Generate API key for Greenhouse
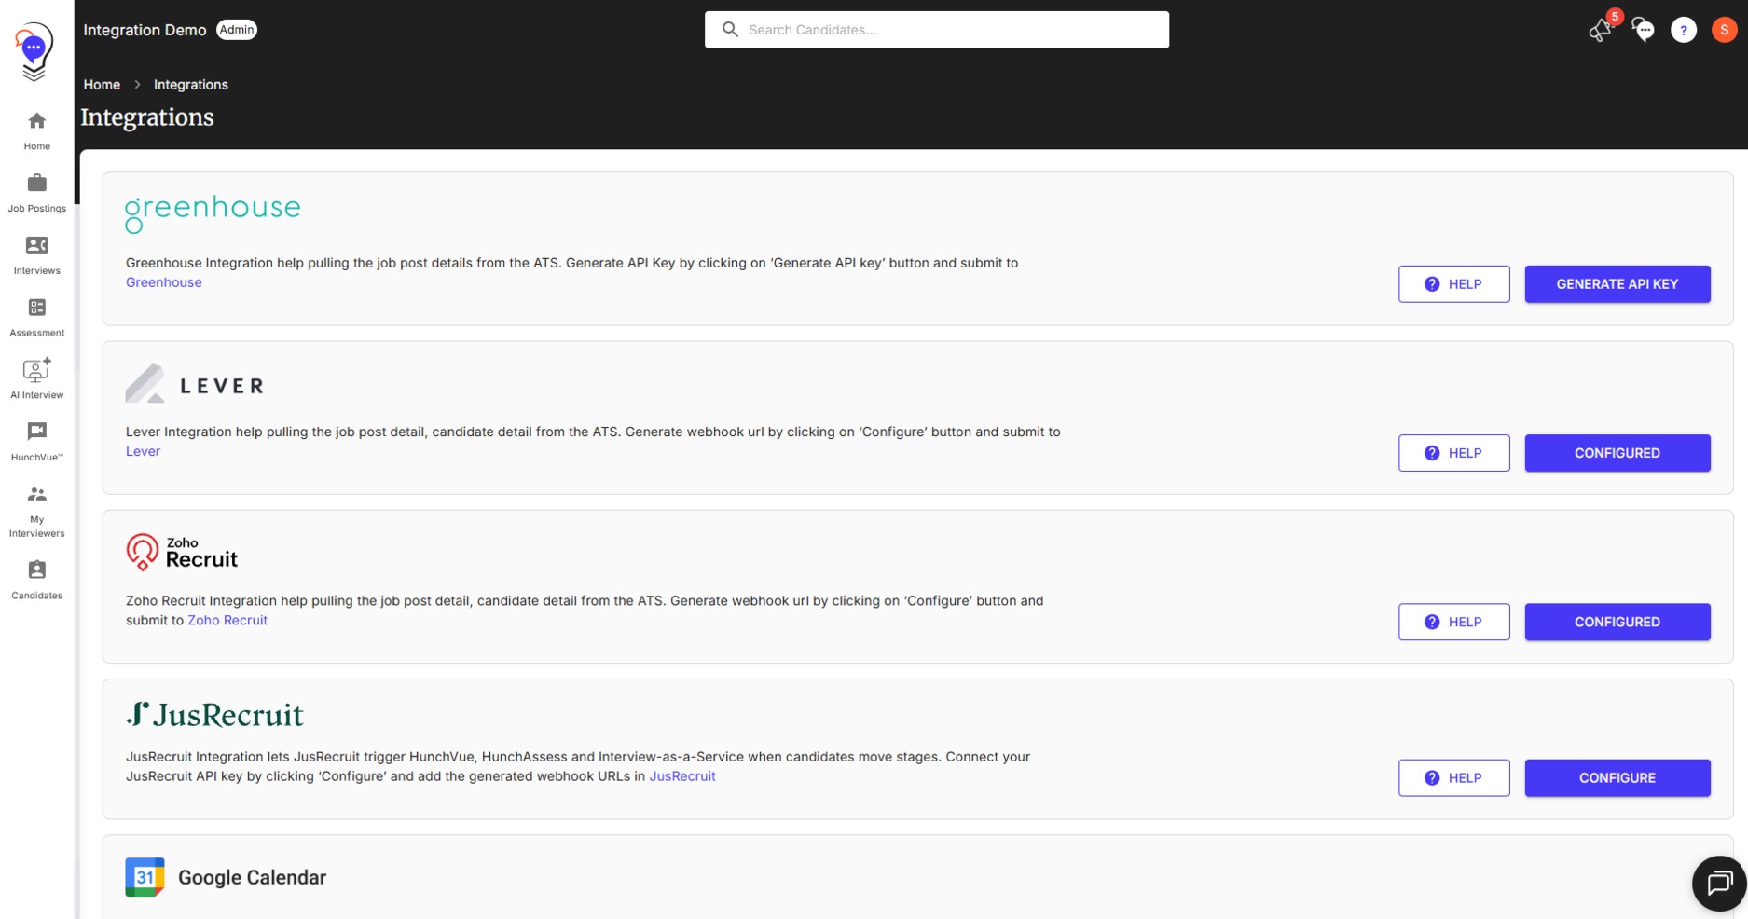This screenshot has width=1748, height=919. pyautogui.click(x=1617, y=284)
